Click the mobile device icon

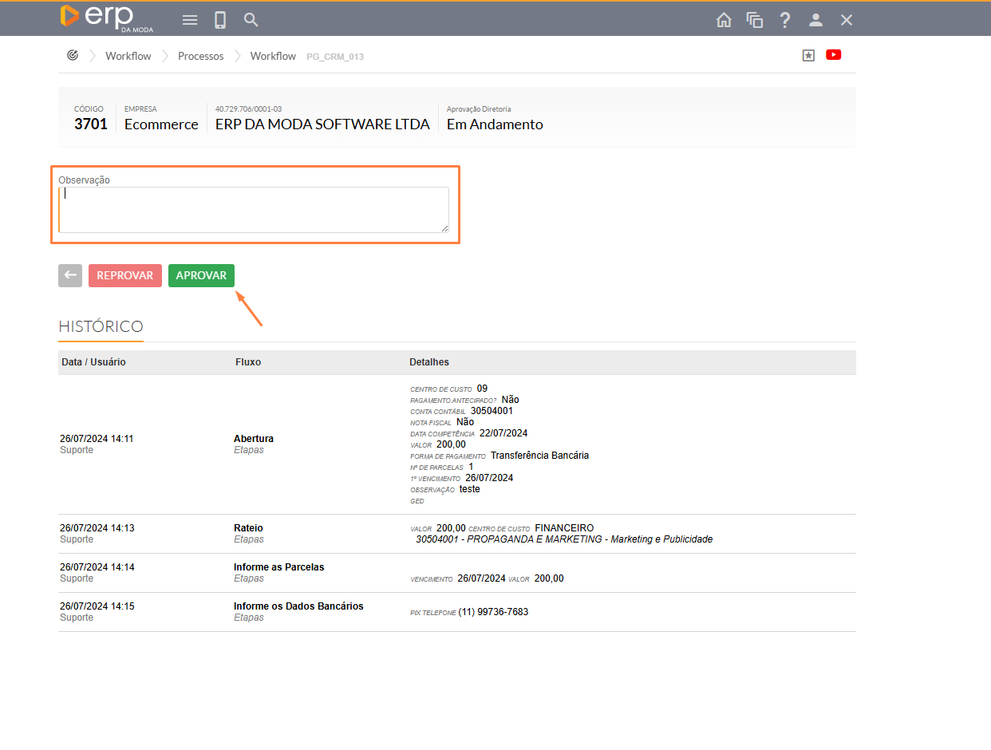point(220,20)
